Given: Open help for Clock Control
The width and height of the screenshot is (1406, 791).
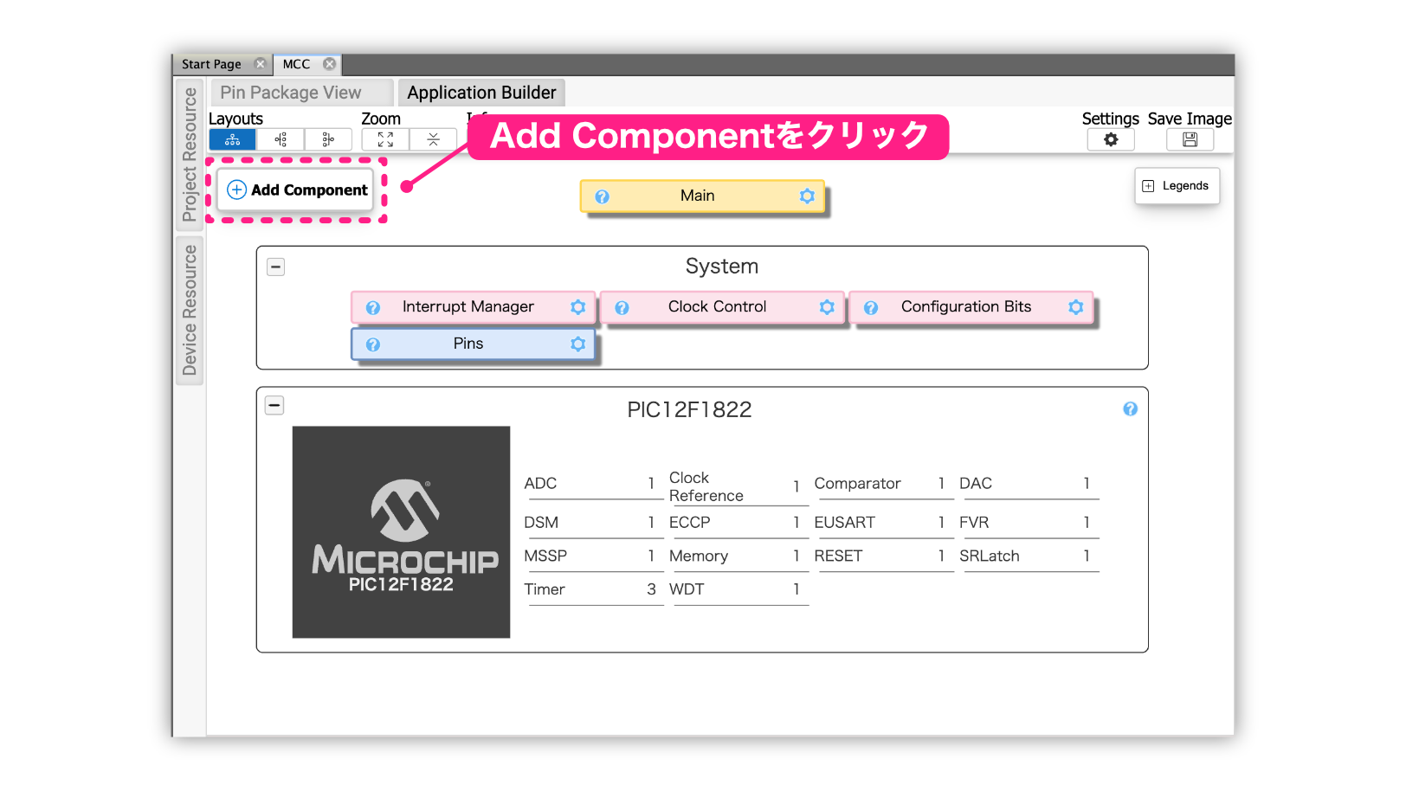Looking at the screenshot, I should (x=622, y=307).
